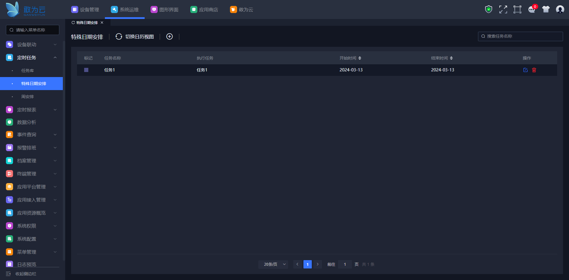The width and height of the screenshot is (569, 280).
Task: Open the theme skin shirt icon
Action: 546,9
